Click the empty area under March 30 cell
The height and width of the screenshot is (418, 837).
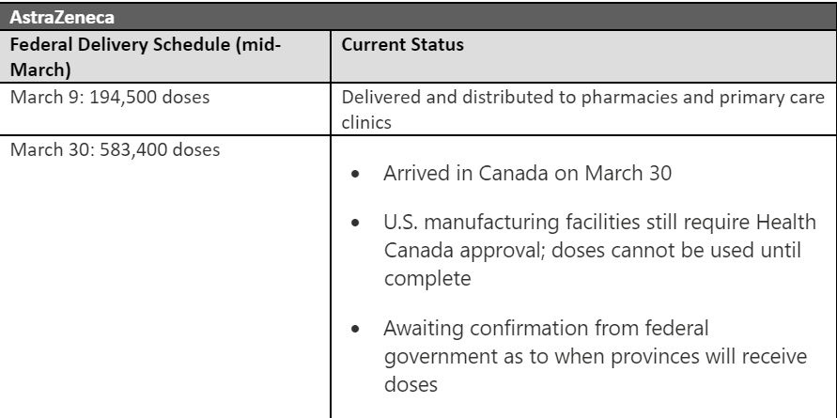(x=165, y=288)
